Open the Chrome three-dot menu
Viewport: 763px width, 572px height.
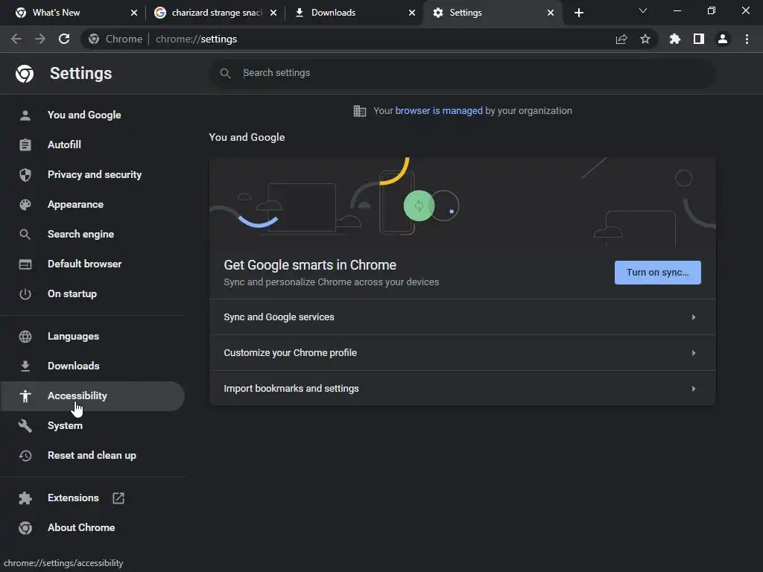coord(747,39)
